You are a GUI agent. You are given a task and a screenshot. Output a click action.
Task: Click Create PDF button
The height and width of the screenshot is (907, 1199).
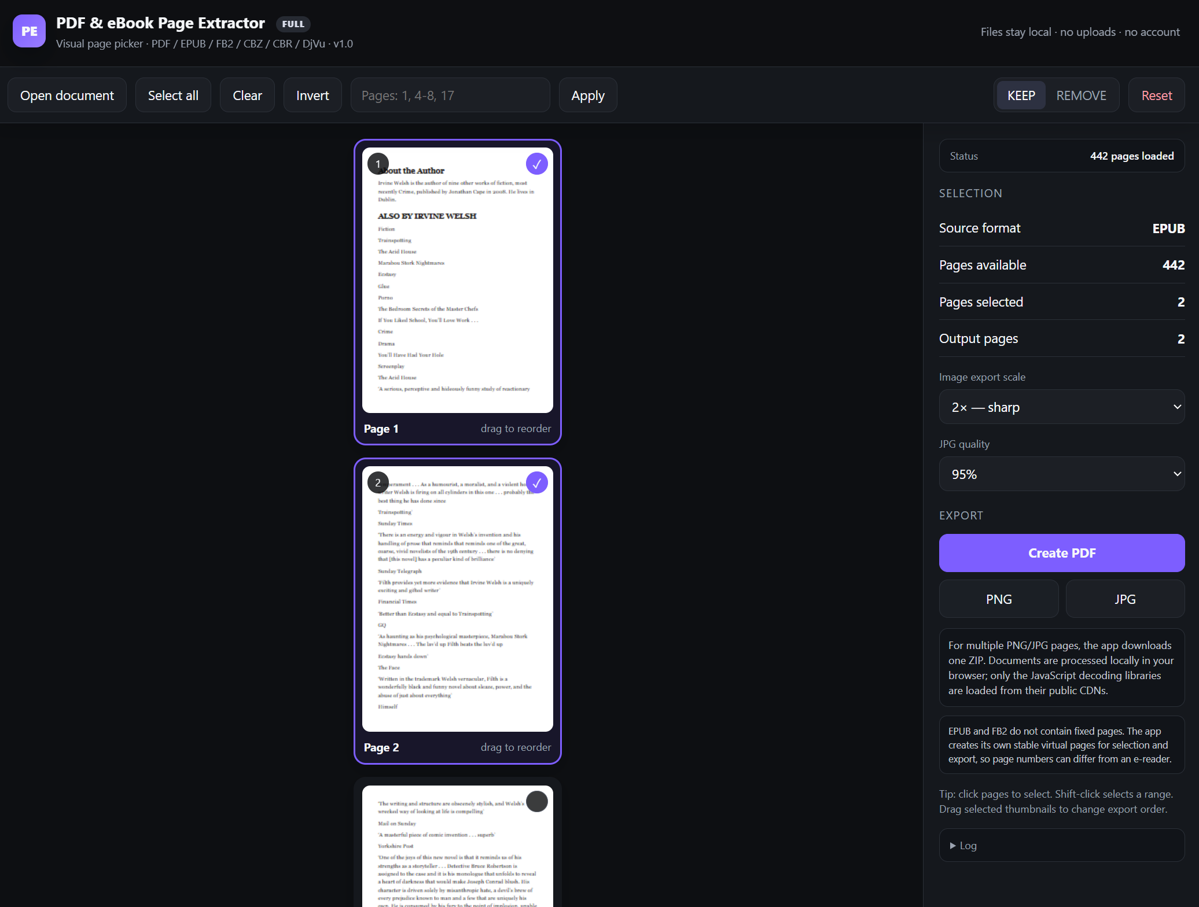[1061, 553]
